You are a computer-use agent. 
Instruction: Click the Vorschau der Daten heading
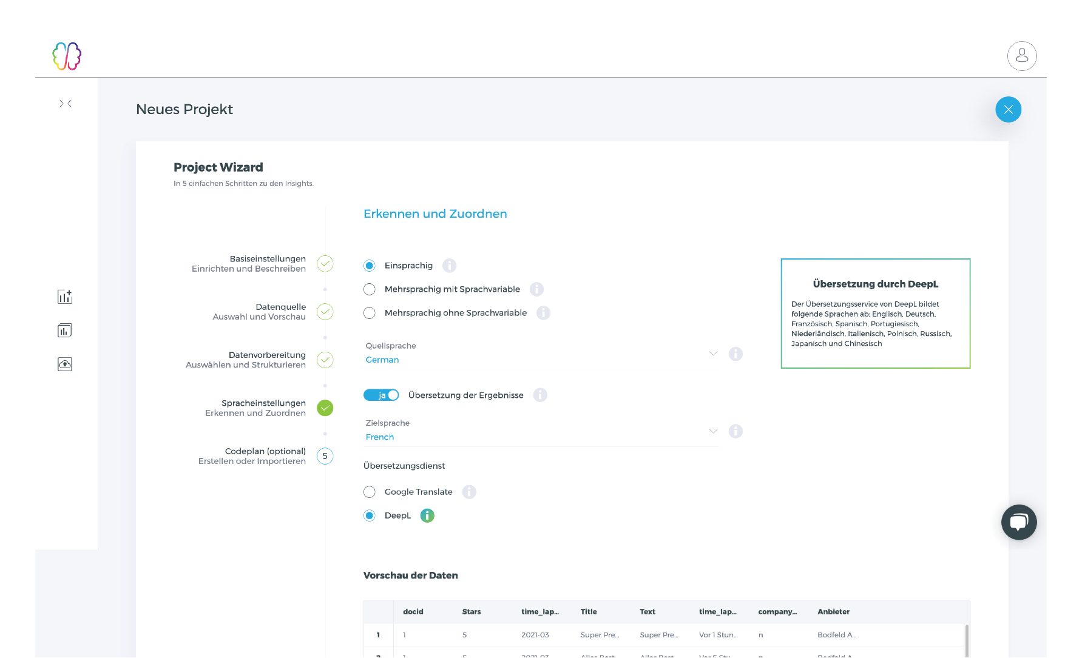click(411, 576)
